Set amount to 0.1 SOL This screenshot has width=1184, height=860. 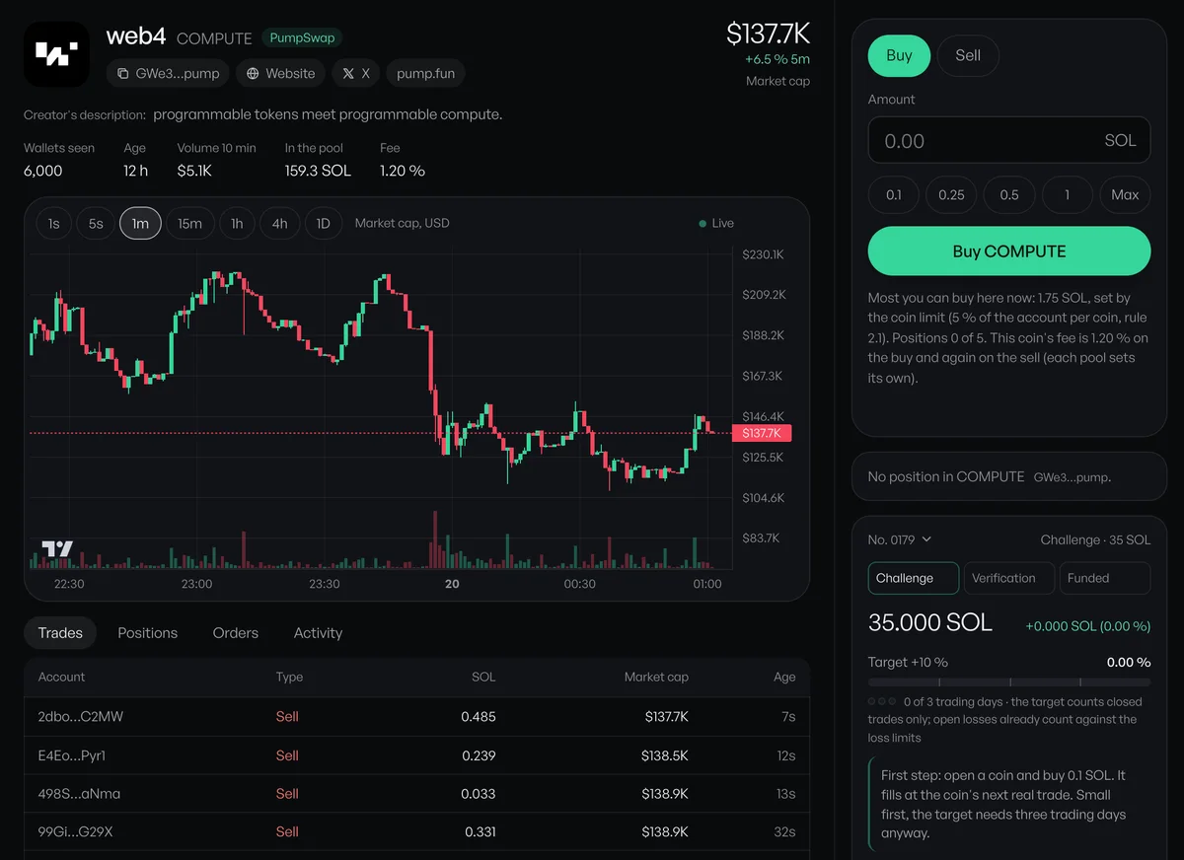(894, 195)
